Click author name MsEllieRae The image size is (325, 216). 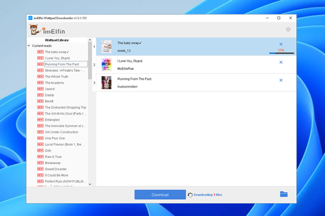point(126,69)
